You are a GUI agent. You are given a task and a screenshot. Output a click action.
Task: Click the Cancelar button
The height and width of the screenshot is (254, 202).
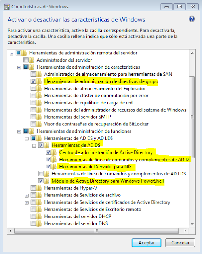(180, 242)
